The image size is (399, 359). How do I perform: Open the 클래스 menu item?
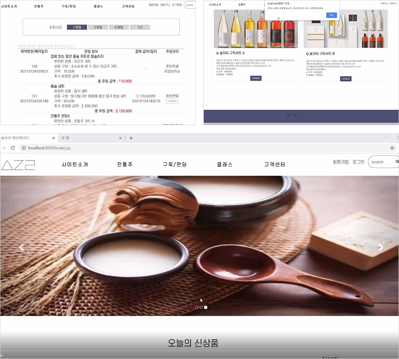[225, 164]
